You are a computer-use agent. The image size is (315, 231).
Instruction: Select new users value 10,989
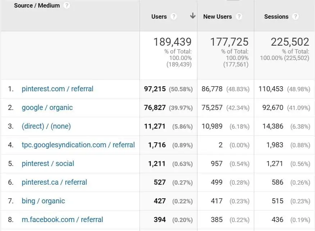(212, 126)
